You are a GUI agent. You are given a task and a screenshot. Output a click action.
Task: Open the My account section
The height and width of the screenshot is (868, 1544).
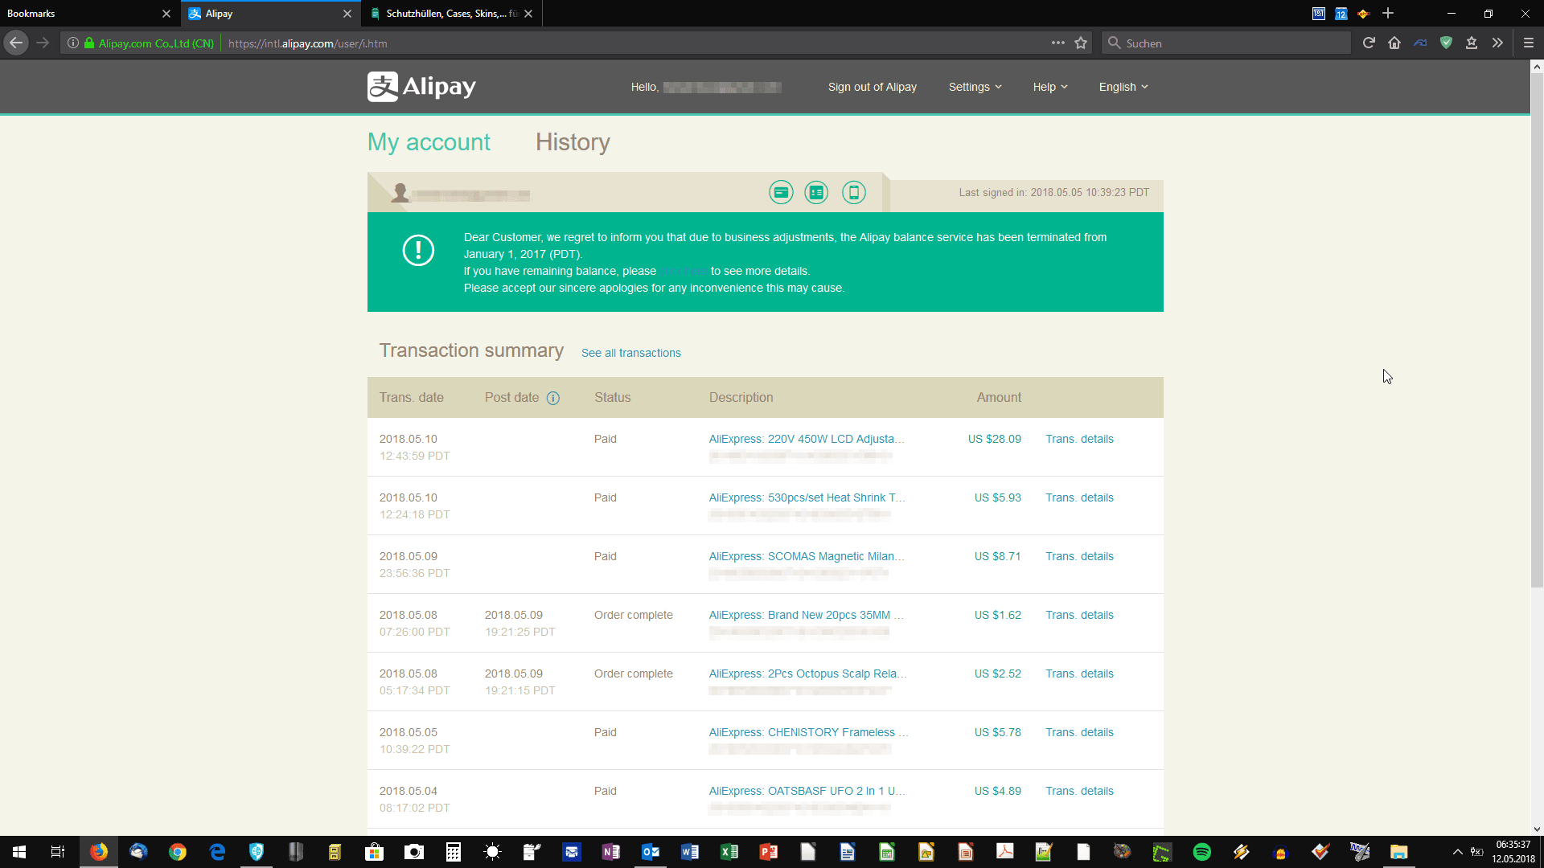(429, 142)
